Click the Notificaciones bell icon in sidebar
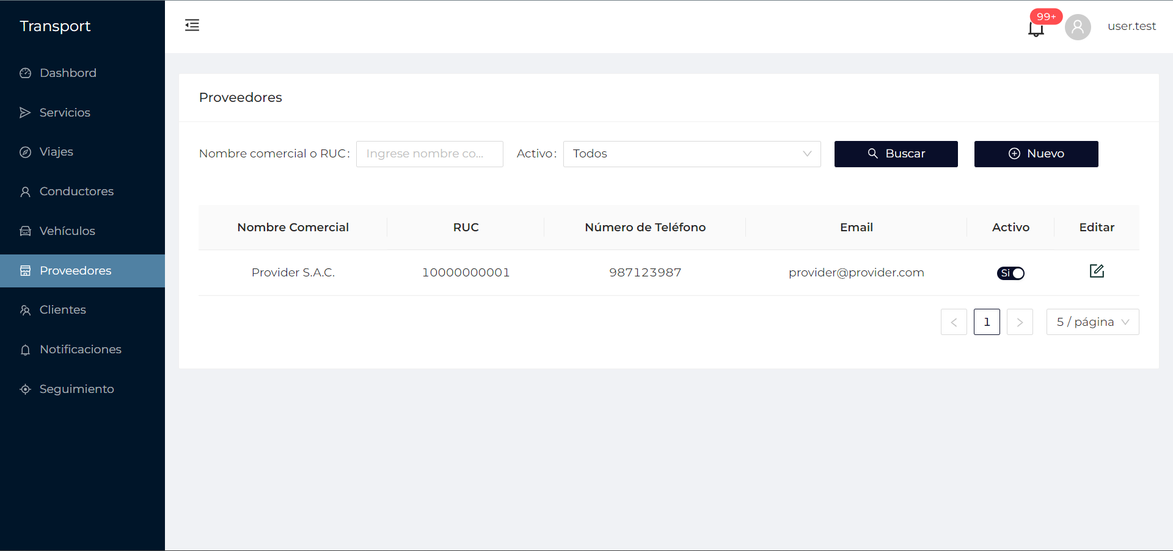Screen dimensions: 1173x551 tap(25, 350)
